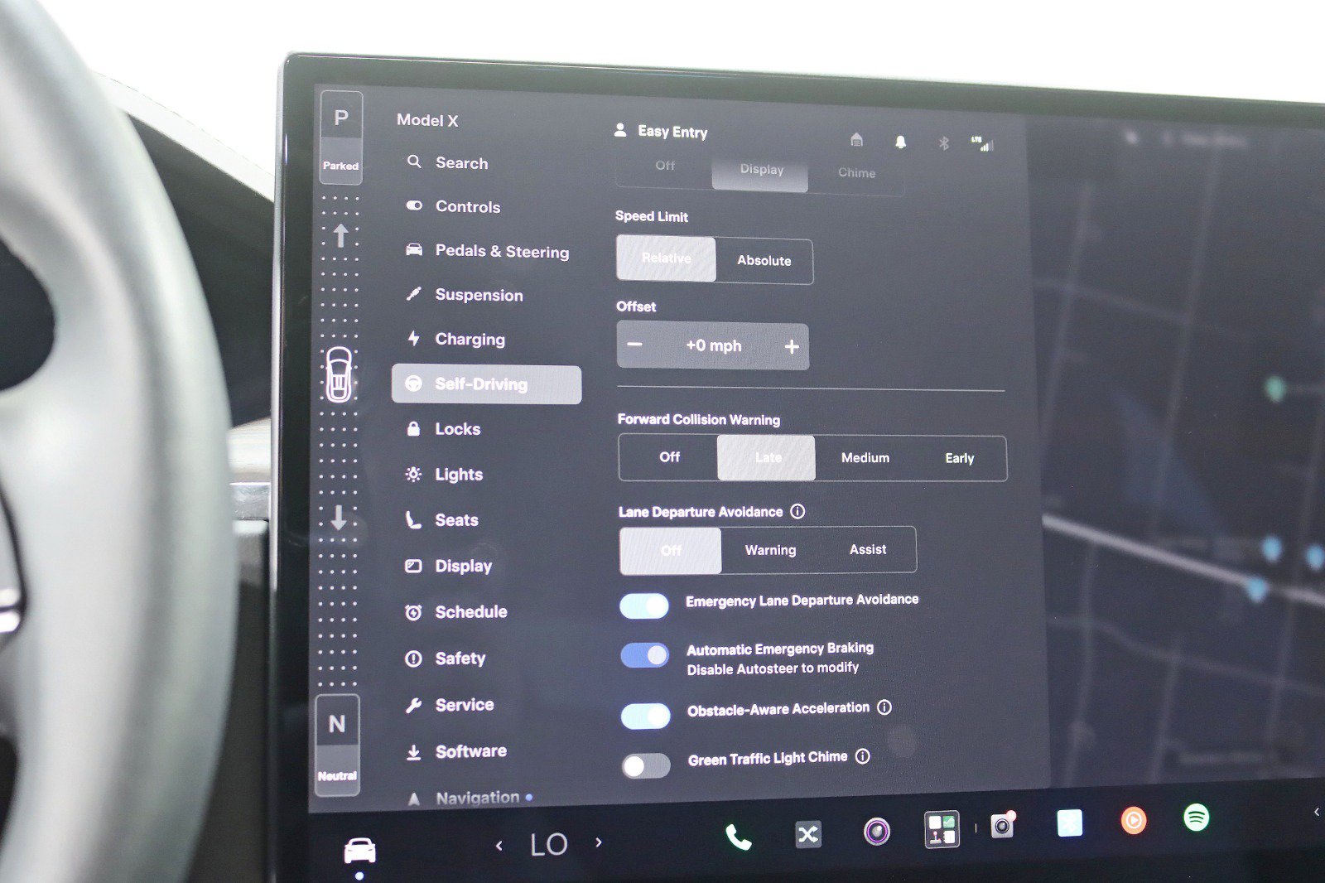Toggle Obstacle-Aware Acceleration switch
This screenshot has width=1325, height=883.
646,716
